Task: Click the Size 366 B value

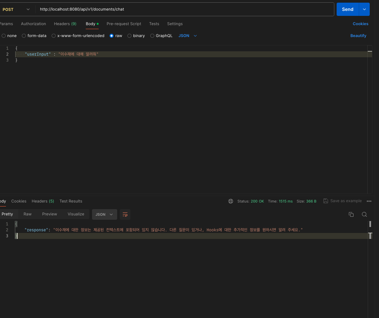Action: [x=311, y=201]
